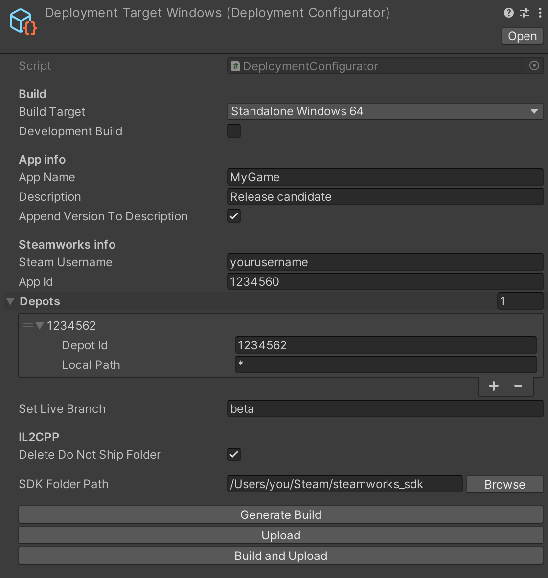Click the Upload button
The width and height of the screenshot is (548, 578).
pos(281,535)
